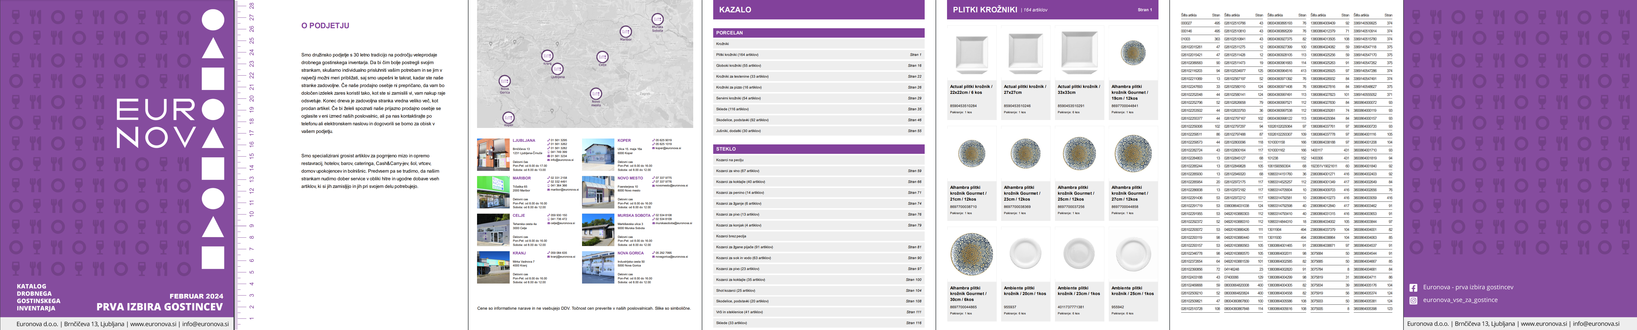This screenshot has height=330, width=1637.
Task: Click the 'O PODJETJU' heading
Action: pos(325,26)
